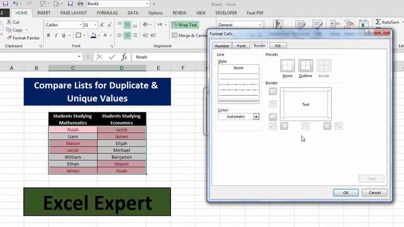Click the Conditional Formatting ribbon icon
This screenshot has width=404, height=227.
click(x=278, y=25)
